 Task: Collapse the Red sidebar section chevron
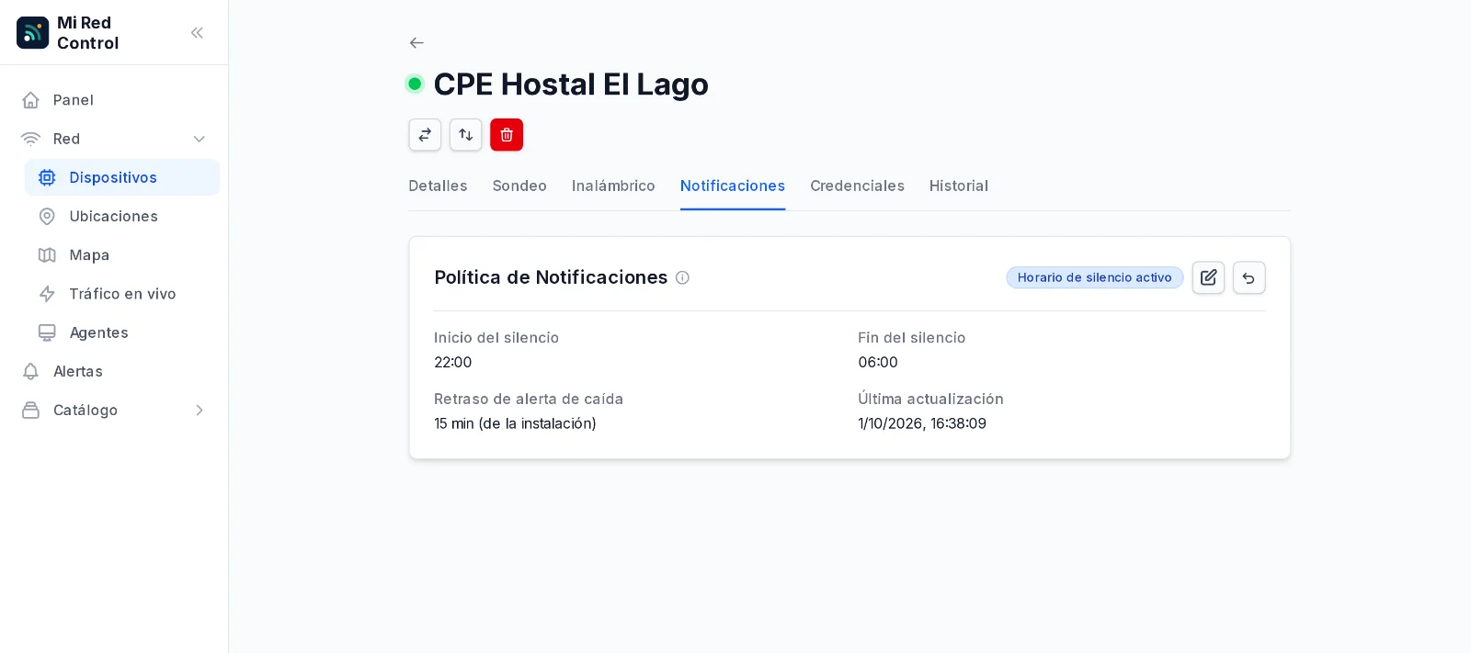199,139
